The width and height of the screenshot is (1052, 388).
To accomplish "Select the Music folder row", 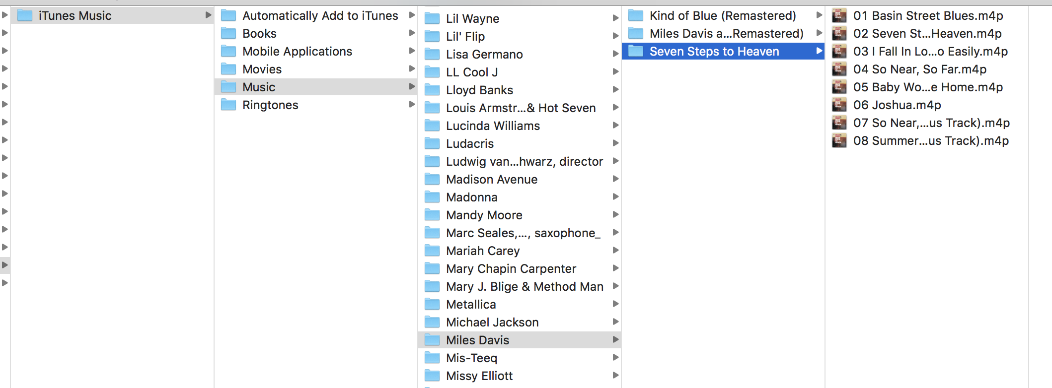I will (x=316, y=87).
